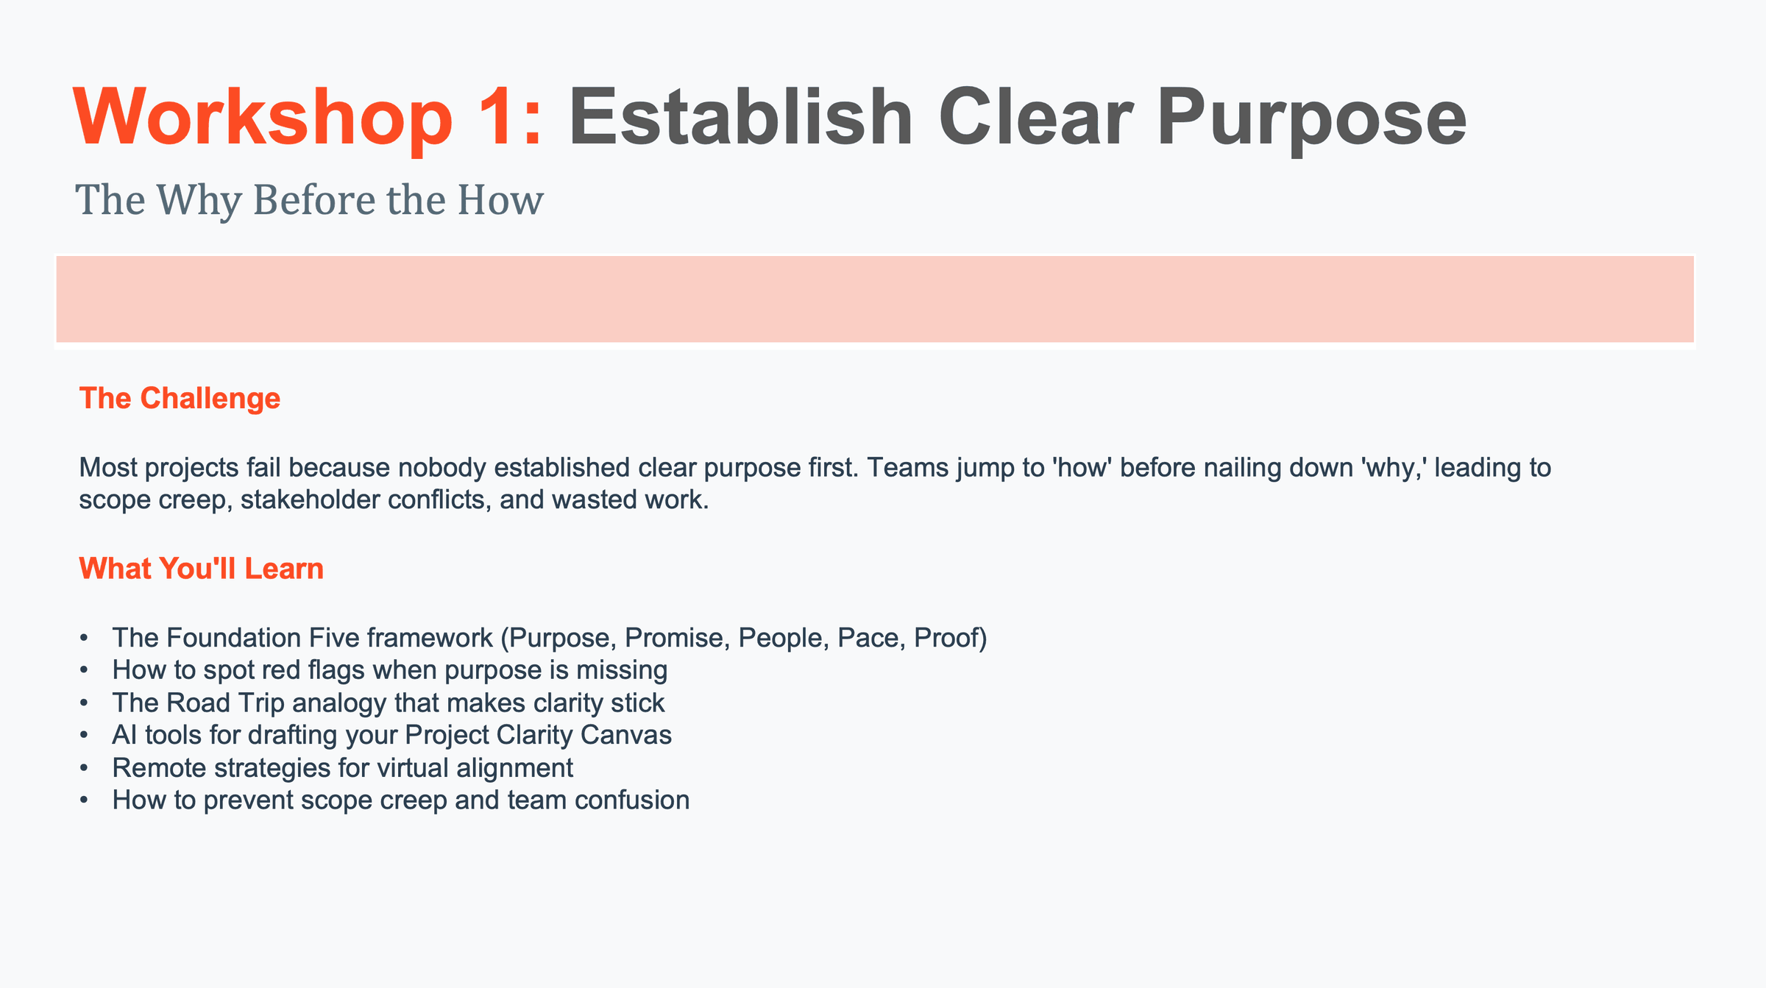Click the Road Trip analogy bullet
1766x988 pixels.
pos(388,703)
